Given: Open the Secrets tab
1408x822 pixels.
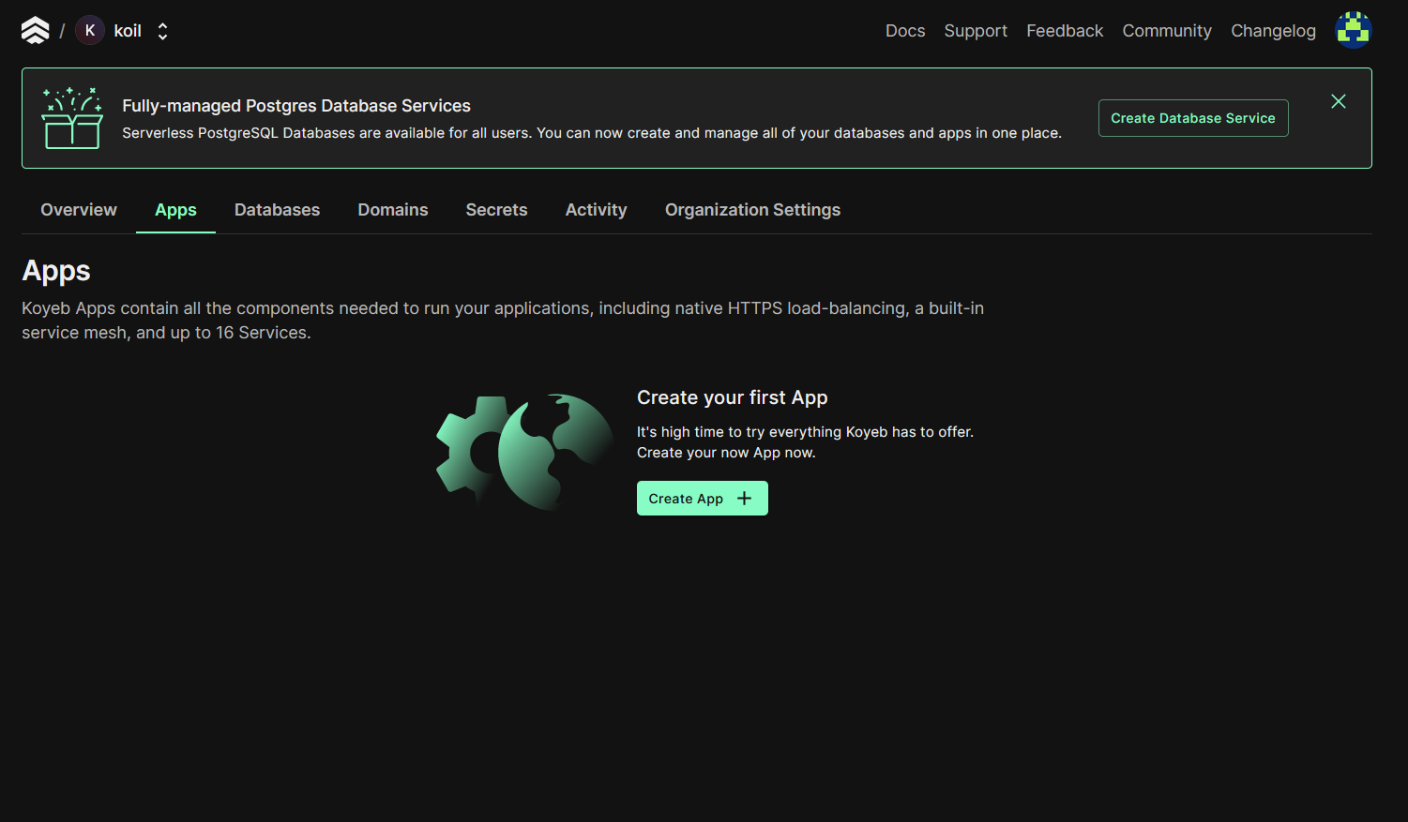Looking at the screenshot, I should [x=496, y=210].
